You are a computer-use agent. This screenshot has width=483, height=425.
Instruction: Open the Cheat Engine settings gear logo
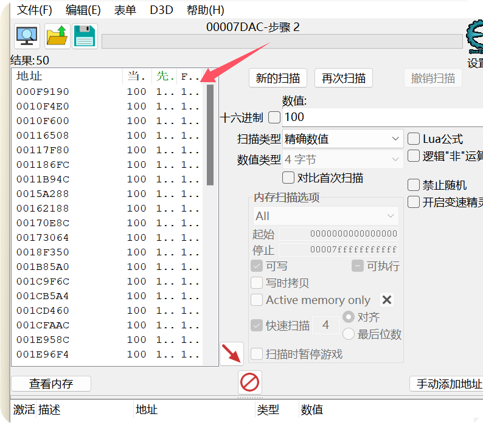(x=474, y=35)
